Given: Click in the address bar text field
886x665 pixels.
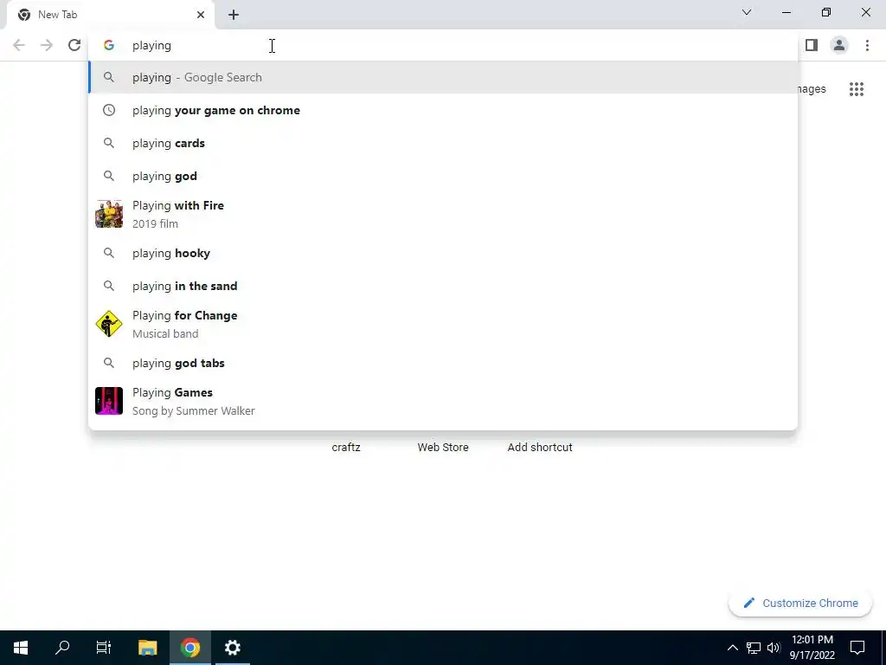Looking at the screenshot, I should (443, 45).
